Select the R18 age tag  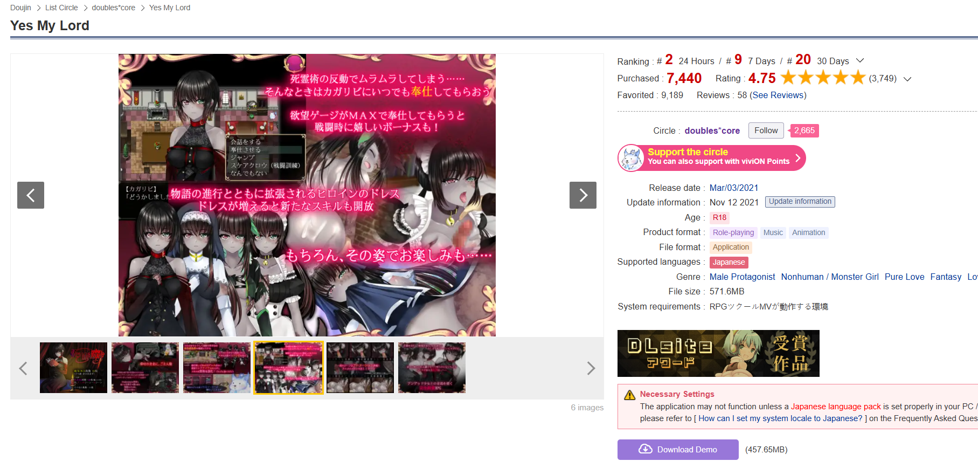pos(719,218)
